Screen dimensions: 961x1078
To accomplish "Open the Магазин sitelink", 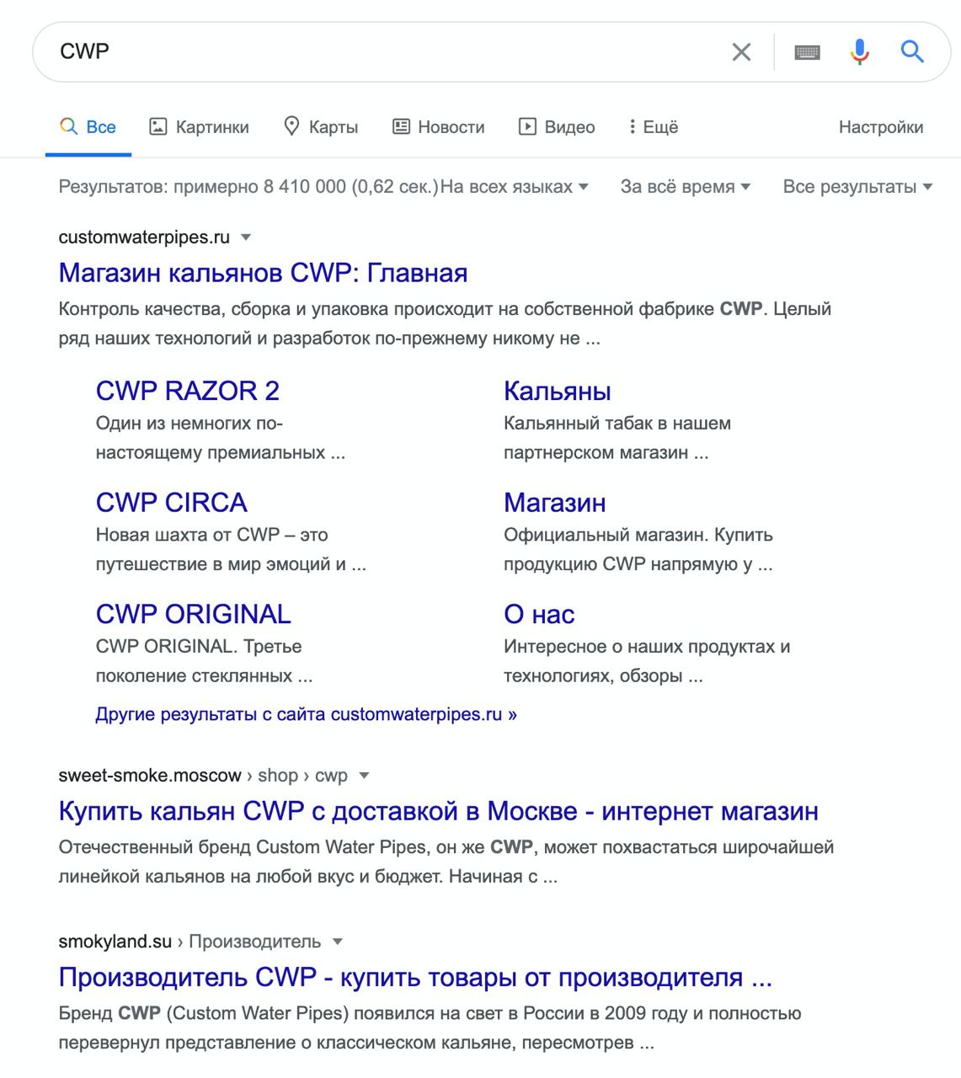I will click(554, 503).
